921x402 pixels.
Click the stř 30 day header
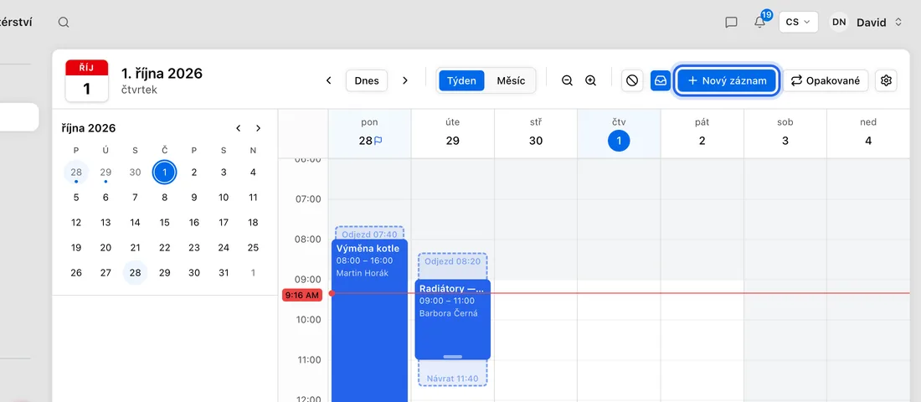pyautogui.click(x=536, y=133)
